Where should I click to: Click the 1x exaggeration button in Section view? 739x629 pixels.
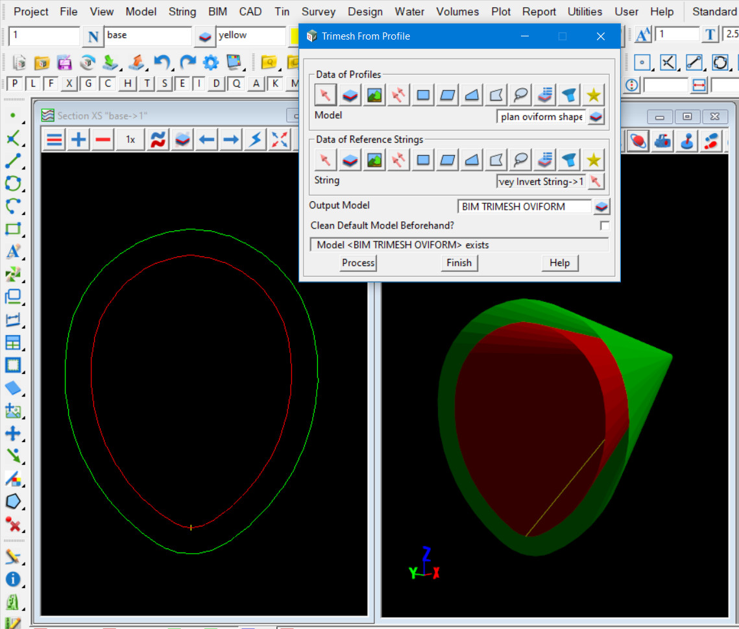pyautogui.click(x=130, y=139)
